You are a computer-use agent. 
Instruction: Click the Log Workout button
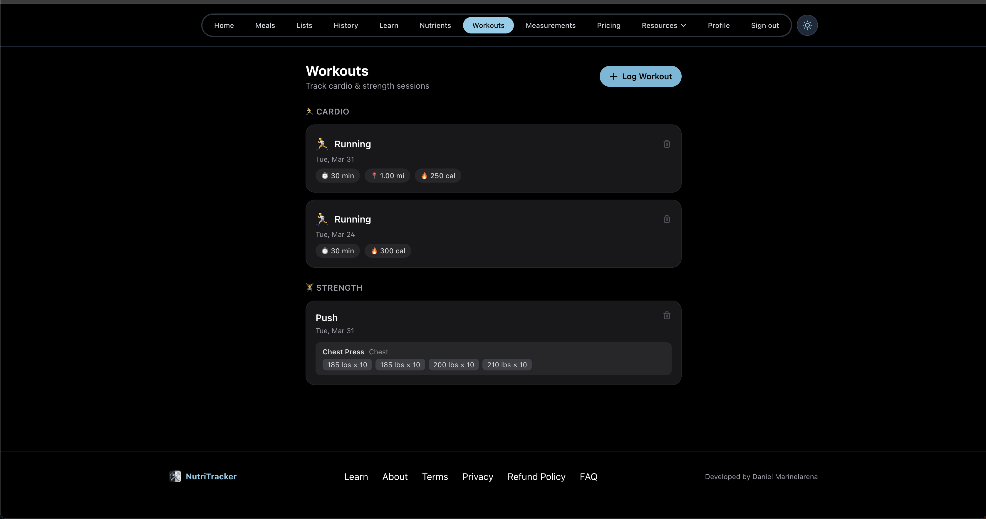pyautogui.click(x=640, y=76)
